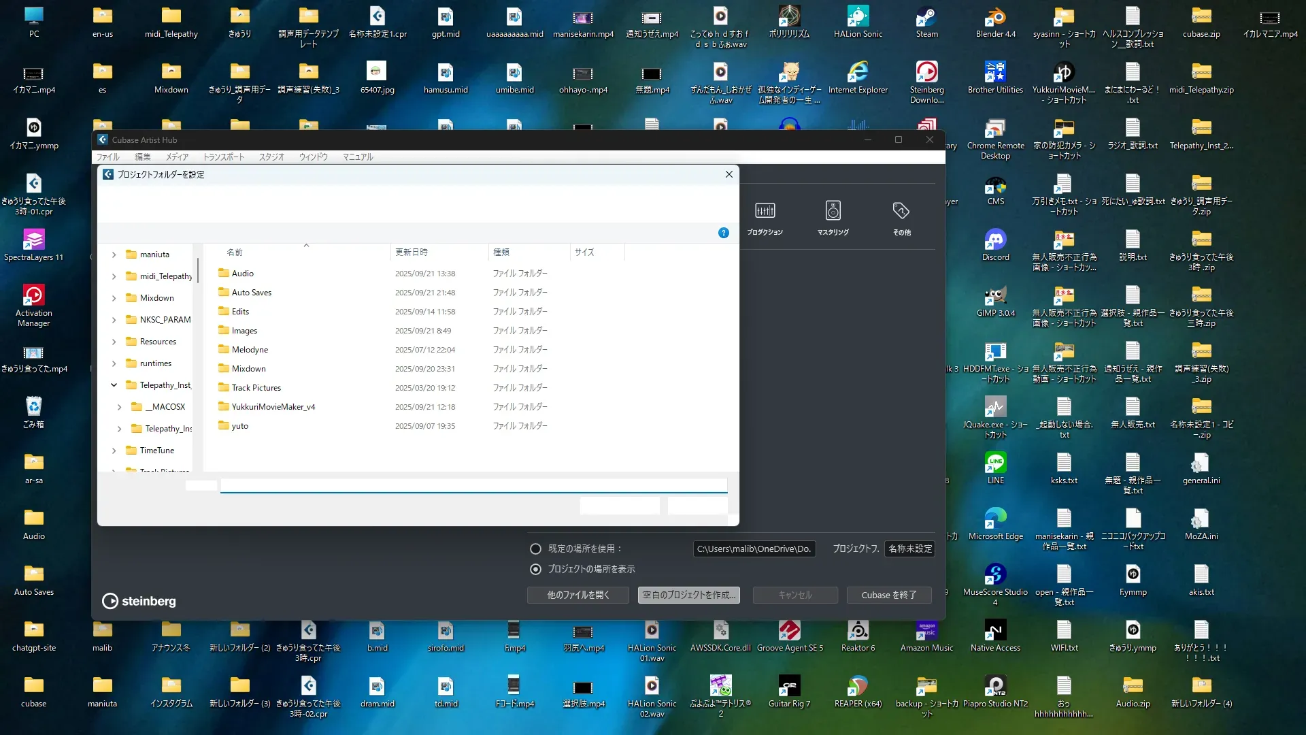Open SpectraLayers 11 desktop icon
Screen dimensions: 1306x735
(33, 240)
